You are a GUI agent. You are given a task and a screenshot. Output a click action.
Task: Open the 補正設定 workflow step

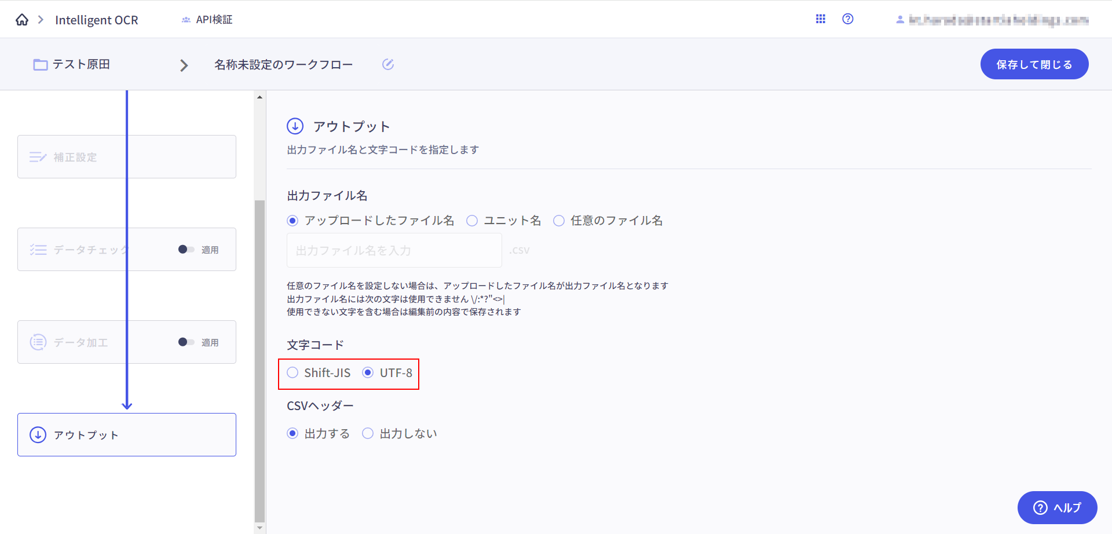127,157
